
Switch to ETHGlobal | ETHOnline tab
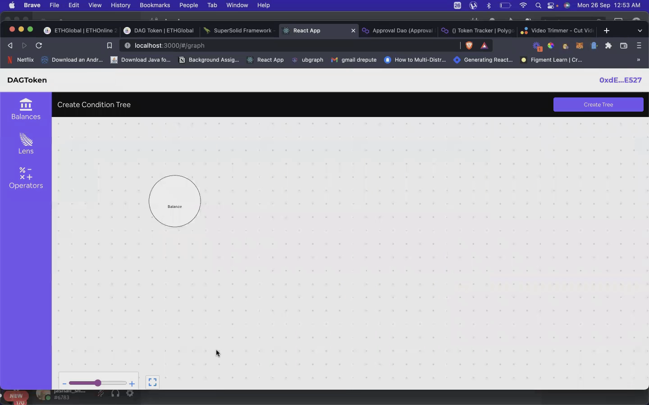80,31
